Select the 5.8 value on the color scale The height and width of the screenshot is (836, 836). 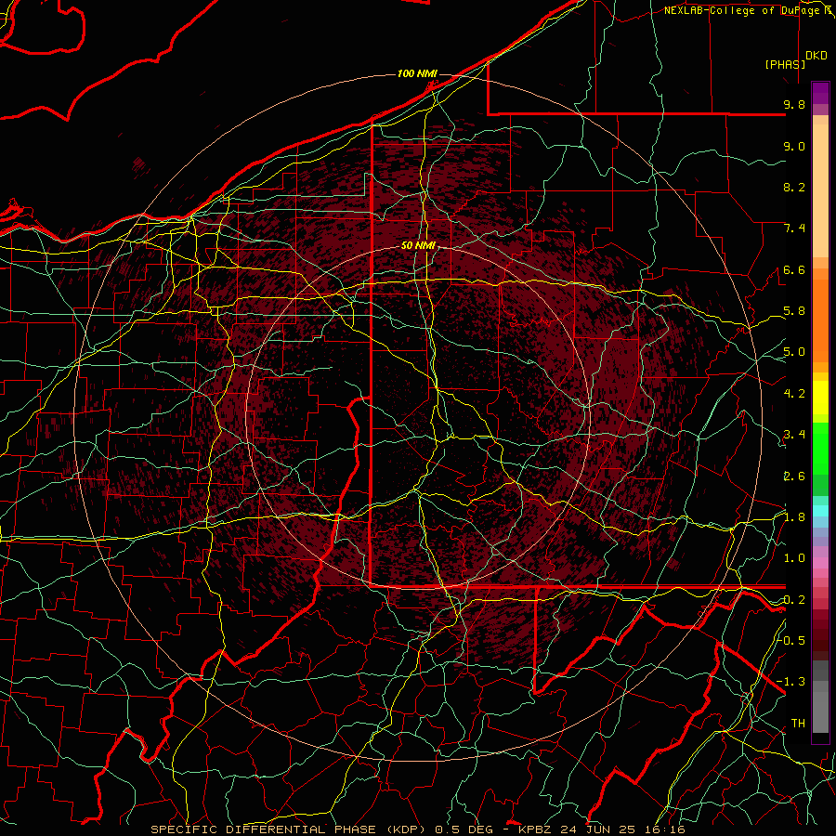tap(794, 311)
